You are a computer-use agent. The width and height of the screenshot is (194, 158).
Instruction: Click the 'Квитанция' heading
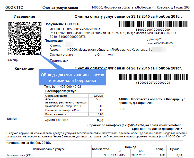(24, 68)
